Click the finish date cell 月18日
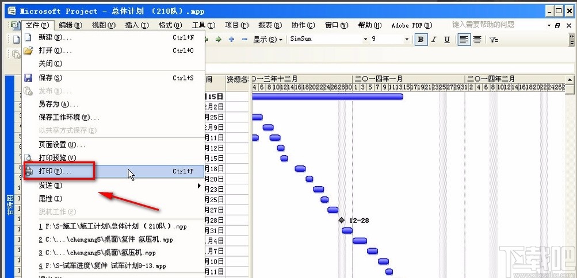577x278 pixels. coord(215,169)
